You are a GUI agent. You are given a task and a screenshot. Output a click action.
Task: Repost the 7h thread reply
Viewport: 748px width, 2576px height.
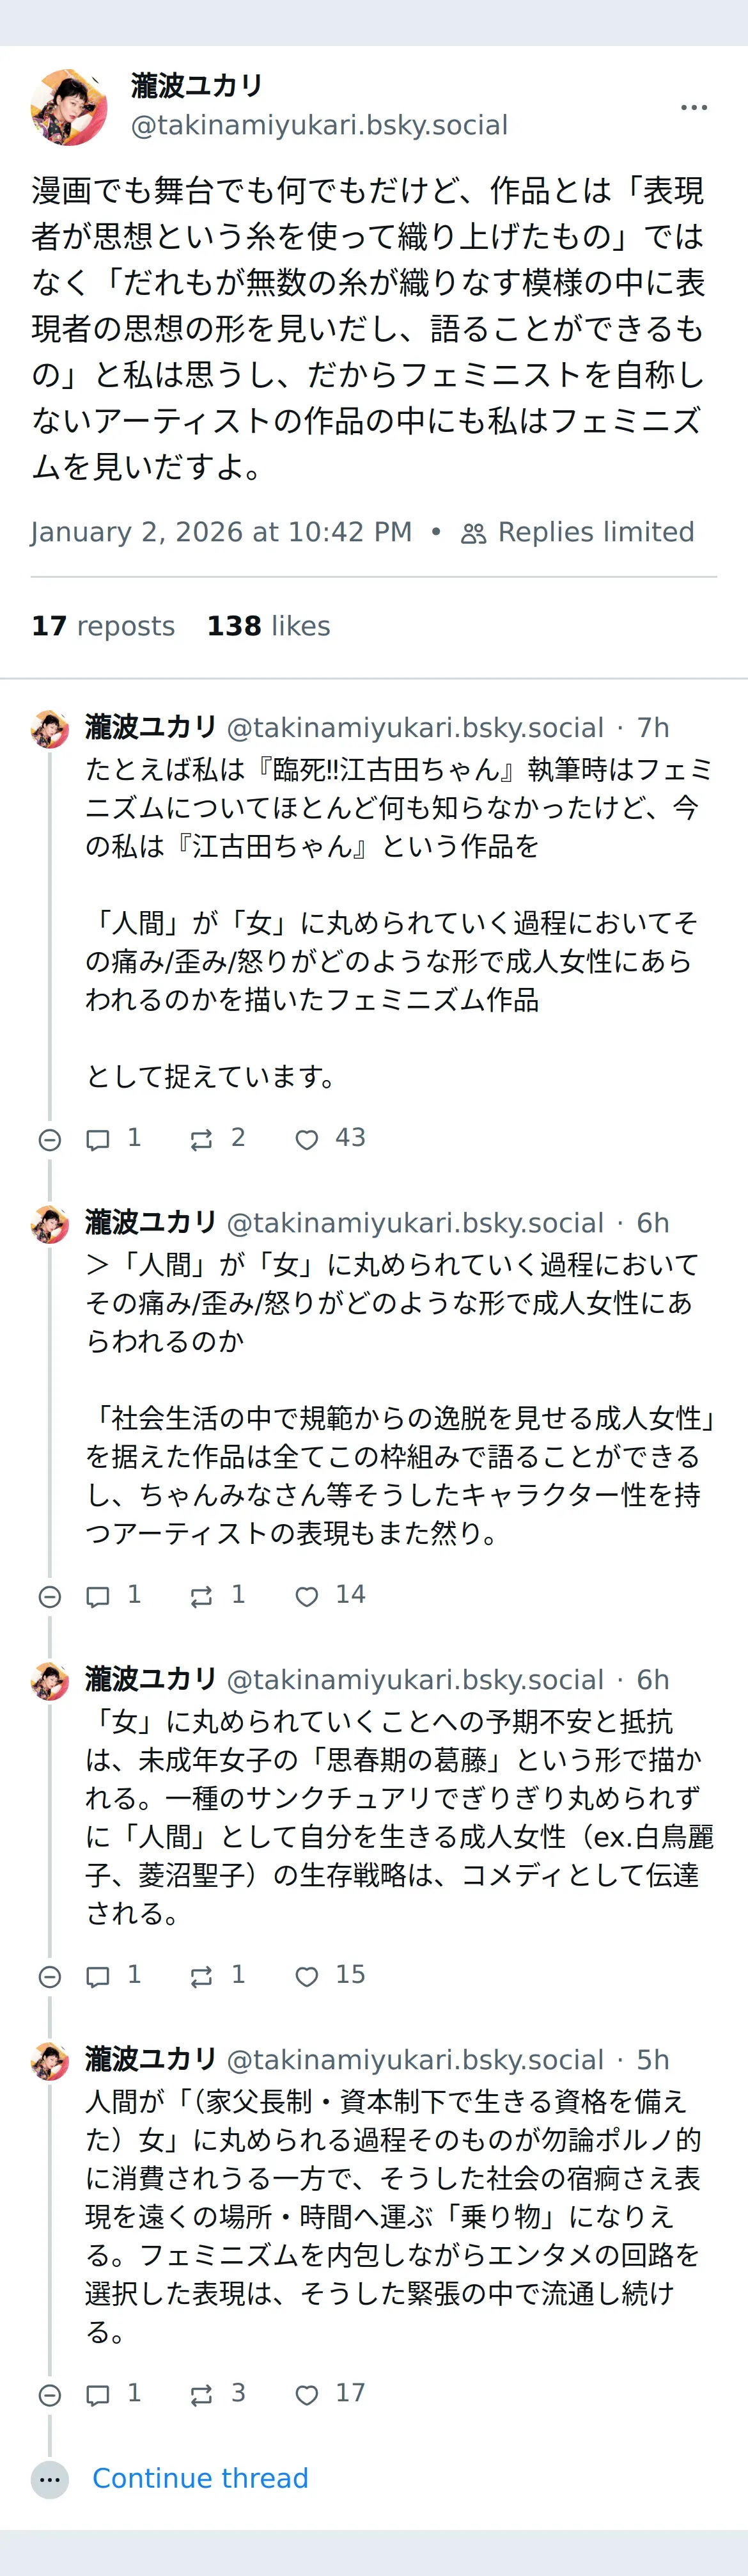pos(202,1139)
